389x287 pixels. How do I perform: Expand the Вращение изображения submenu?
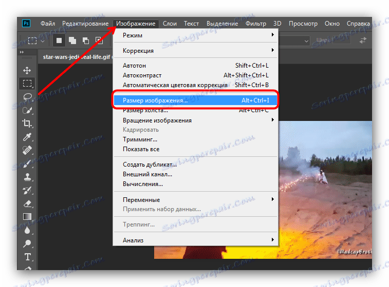pyautogui.click(x=195, y=120)
